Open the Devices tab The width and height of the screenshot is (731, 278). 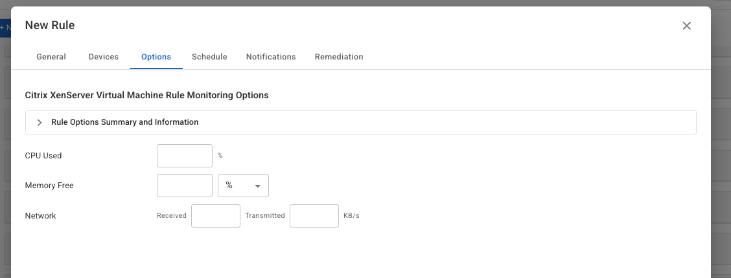pos(104,57)
